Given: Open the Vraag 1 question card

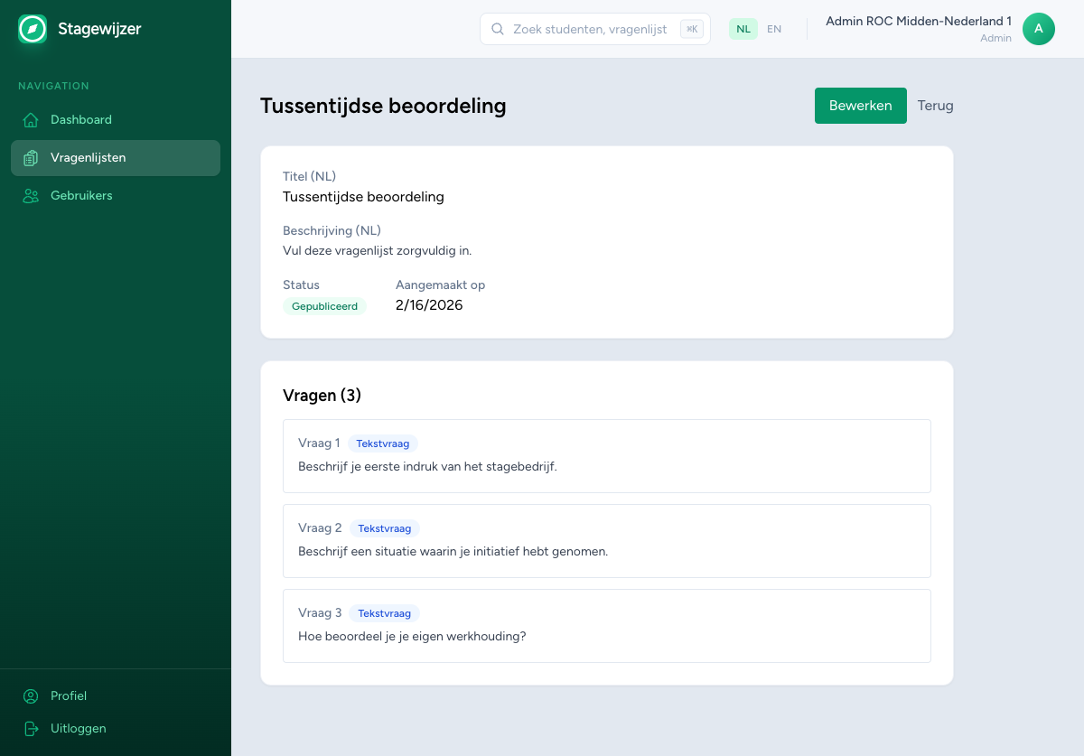Looking at the screenshot, I should pyautogui.click(x=606, y=455).
